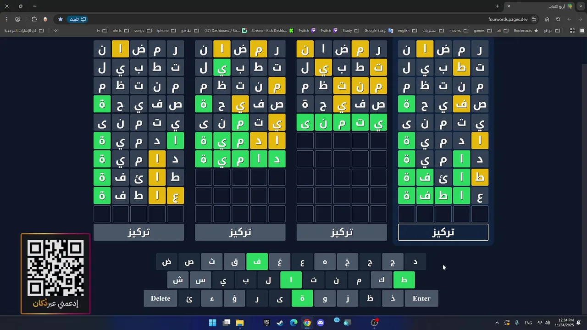Click the تثبيت install app button

(78, 19)
